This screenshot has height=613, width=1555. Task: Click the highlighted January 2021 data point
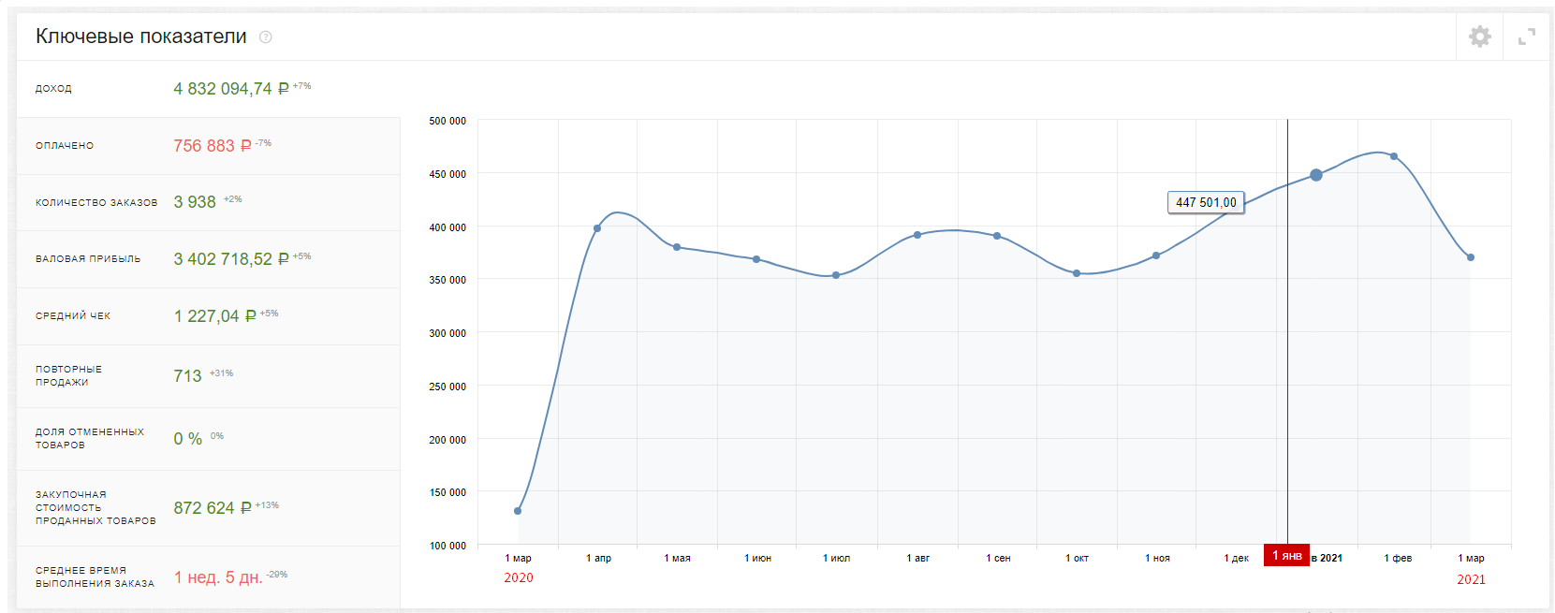click(x=1316, y=175)
